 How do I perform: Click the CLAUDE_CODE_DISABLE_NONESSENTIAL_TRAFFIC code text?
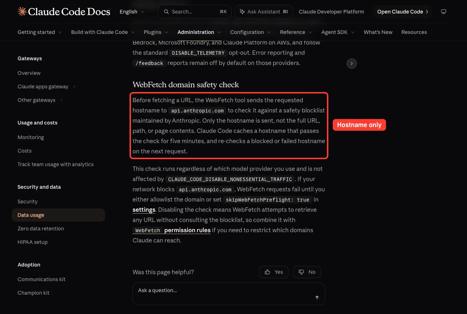point(230,179)
